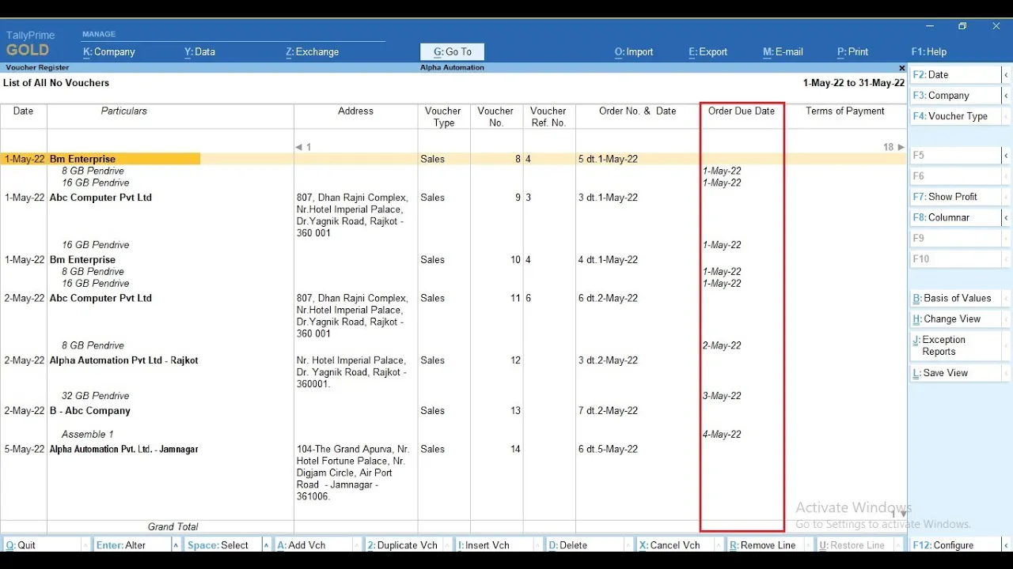Click H: Change View

[x=955, y=319]
